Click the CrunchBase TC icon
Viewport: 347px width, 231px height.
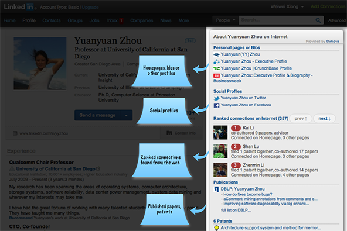(216, 68)
